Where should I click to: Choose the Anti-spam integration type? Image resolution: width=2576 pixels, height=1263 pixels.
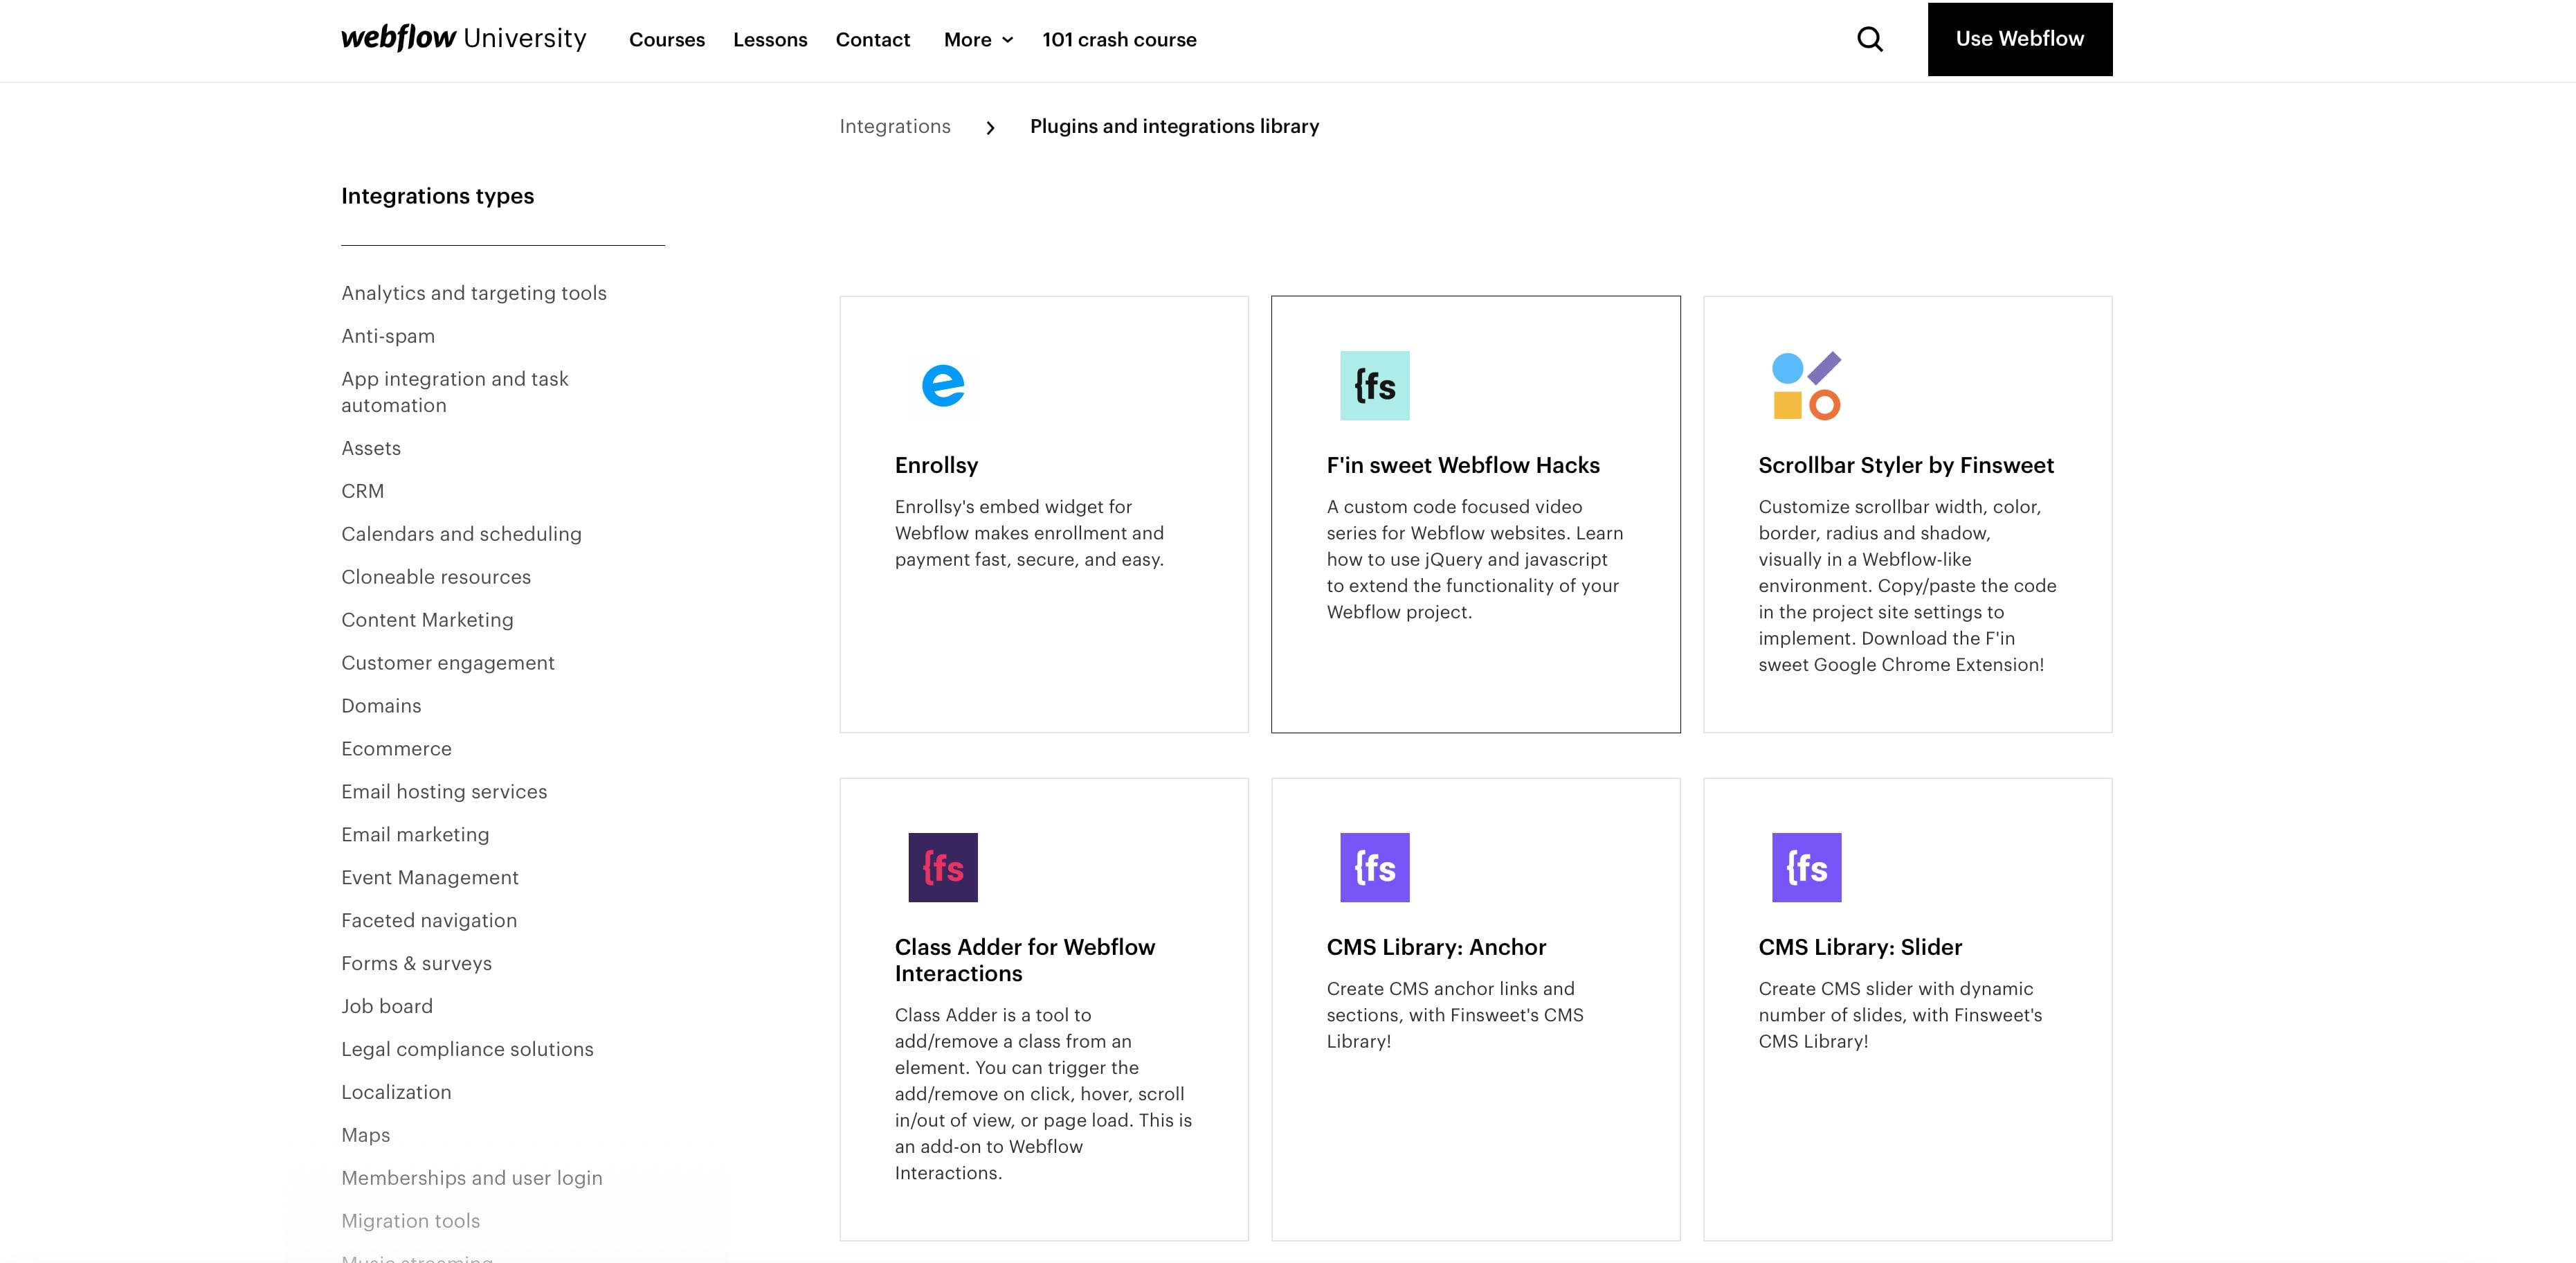tap(387, 335)
